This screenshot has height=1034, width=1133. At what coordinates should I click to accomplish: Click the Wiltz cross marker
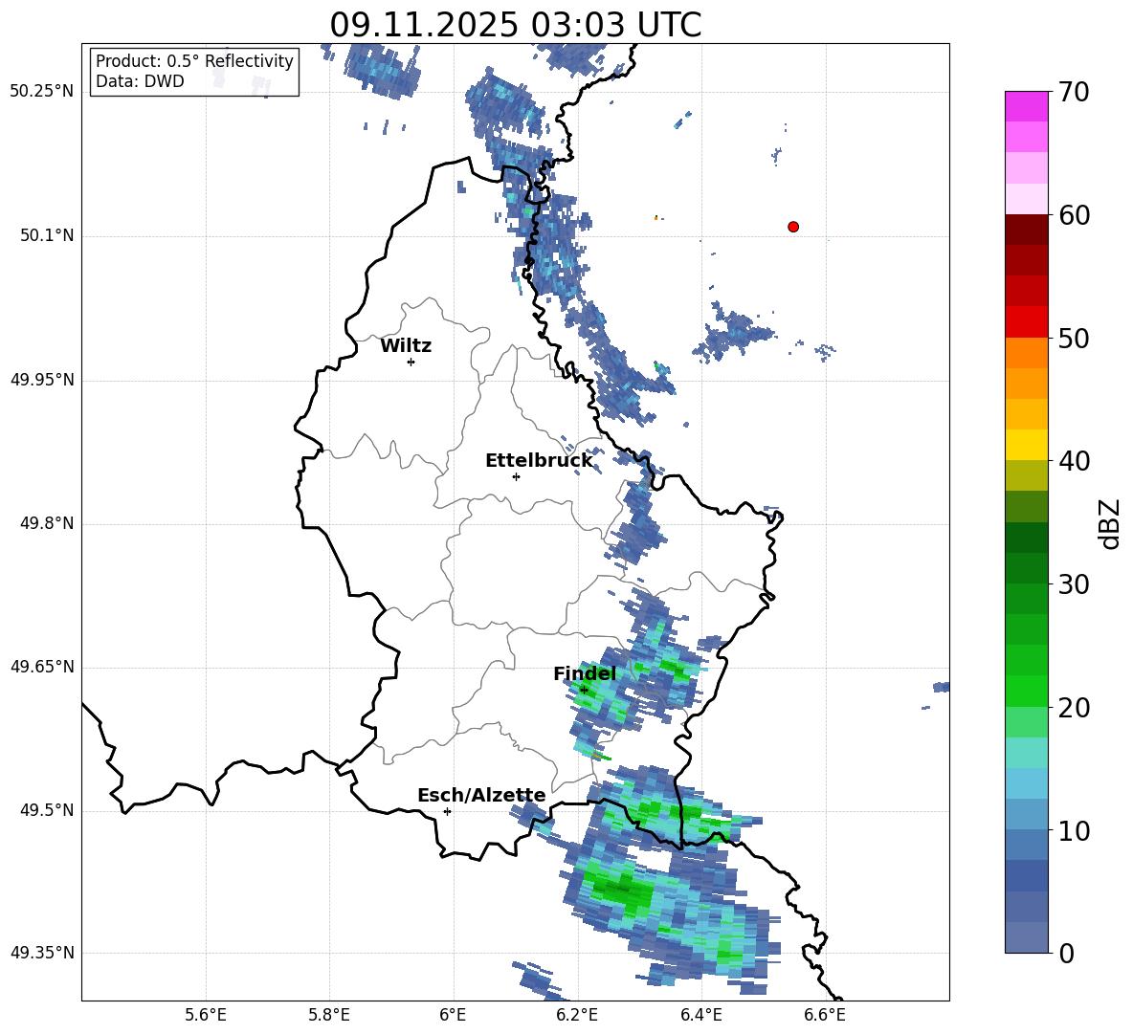tap(411, 362)
